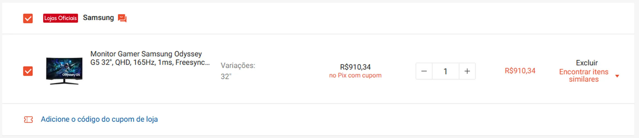Open Adicione o código do cupom de loja
The width and height of the screenshot is (639, 138).
99,119
